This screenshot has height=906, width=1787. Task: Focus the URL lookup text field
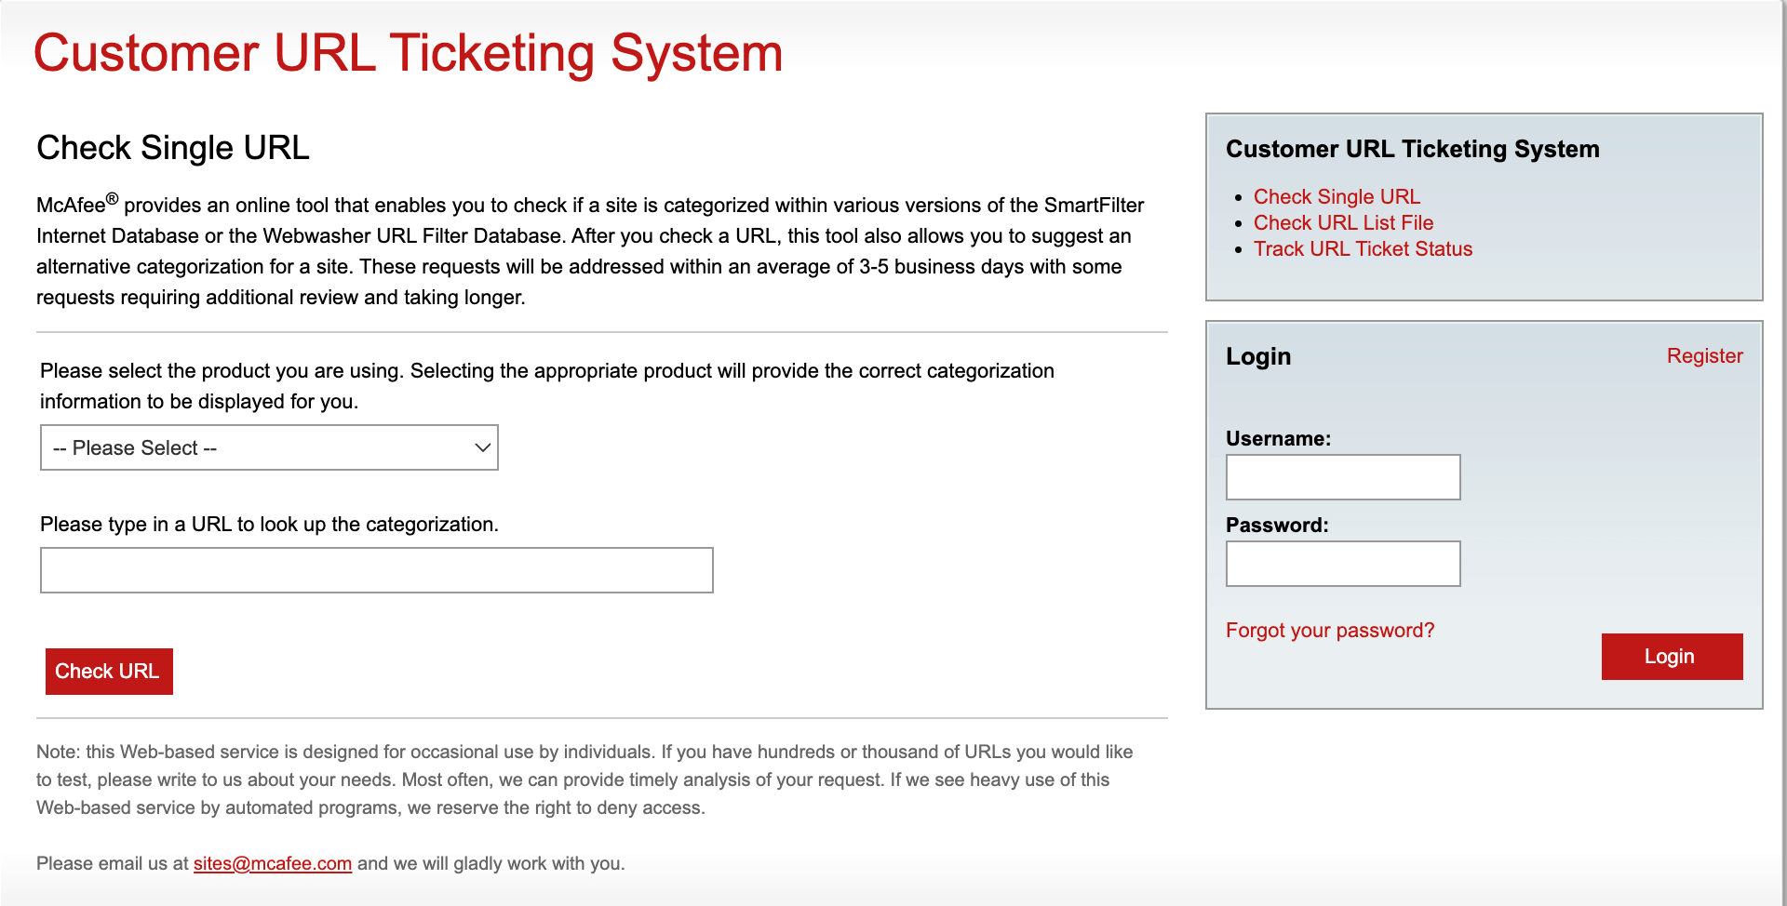point(376,570)
